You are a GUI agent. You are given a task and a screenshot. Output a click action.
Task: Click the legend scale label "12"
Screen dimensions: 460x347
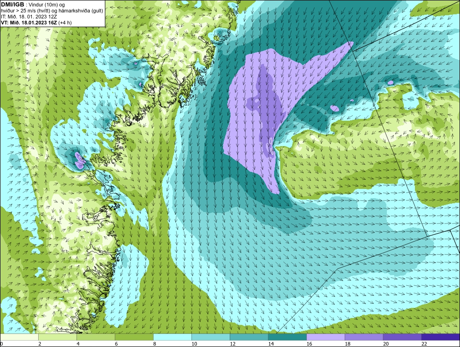(232, 344)
